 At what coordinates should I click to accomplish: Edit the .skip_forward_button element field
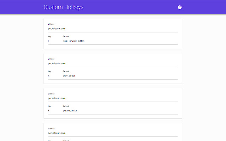(x=119, y=41)
